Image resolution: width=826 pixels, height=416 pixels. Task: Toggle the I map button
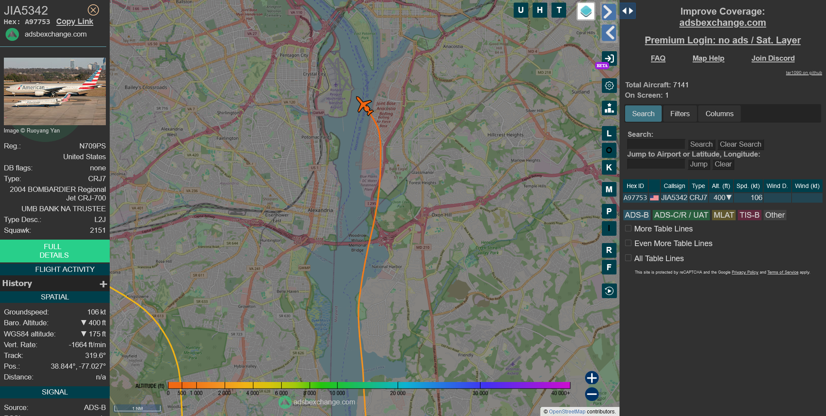click(x=609, y=228)
